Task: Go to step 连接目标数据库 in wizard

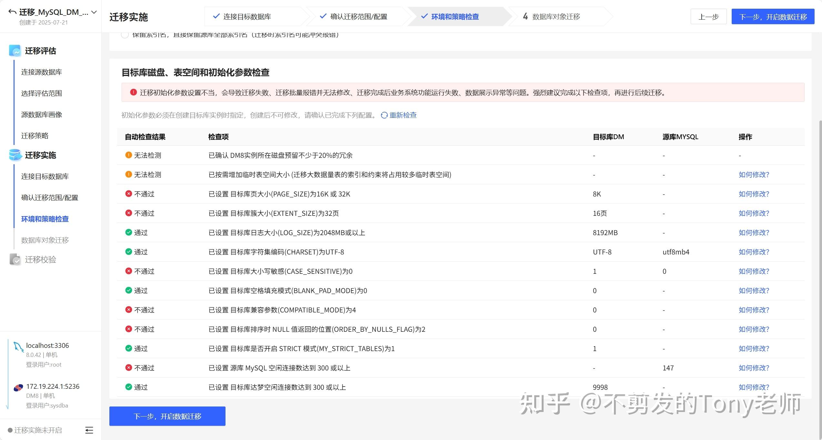Action: 247,17
